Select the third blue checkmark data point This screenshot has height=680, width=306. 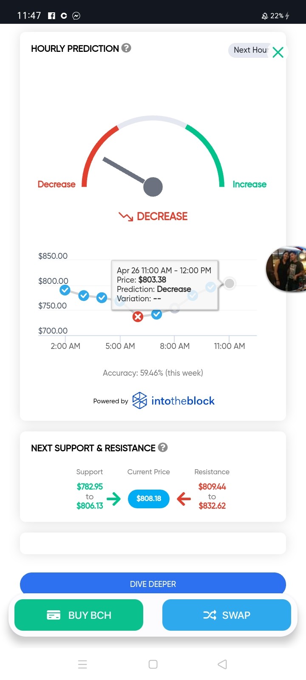pos(102,297)
